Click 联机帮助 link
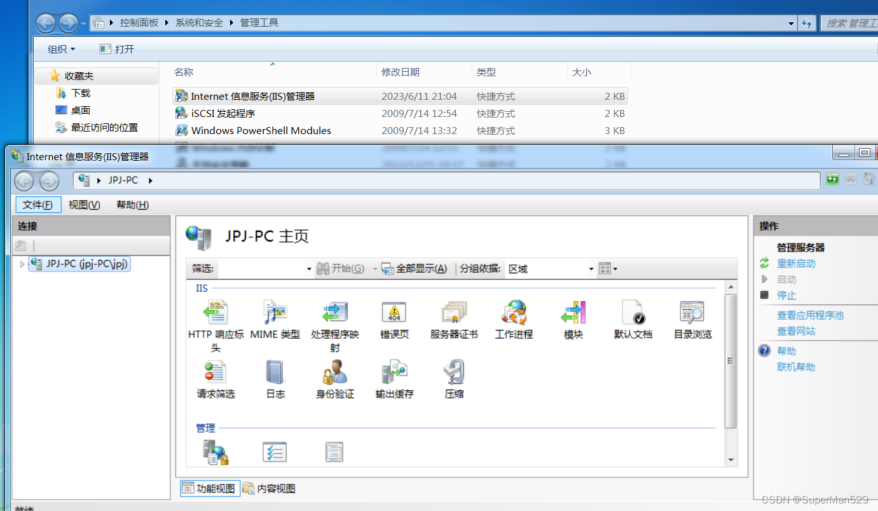This screenshot has width=878, height=511. coord(796,366)
